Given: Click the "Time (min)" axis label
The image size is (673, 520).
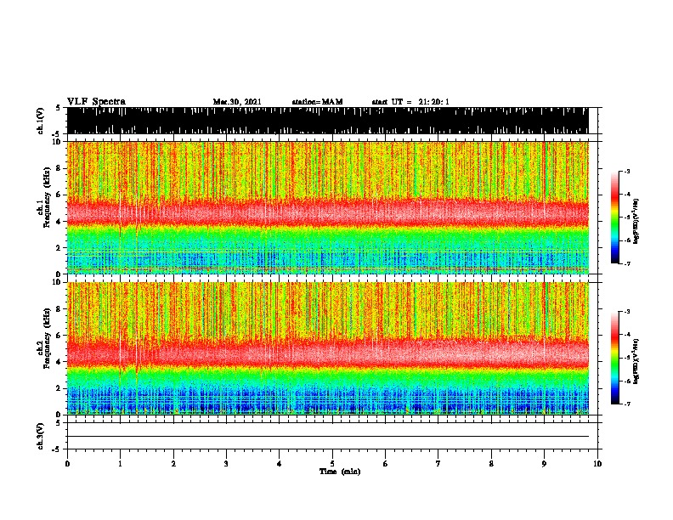Looking at the screenshot, I should coord(340,472).
